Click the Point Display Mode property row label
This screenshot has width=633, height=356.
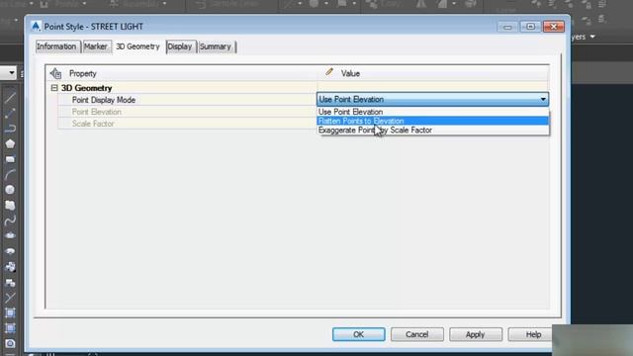click(104, 100)
